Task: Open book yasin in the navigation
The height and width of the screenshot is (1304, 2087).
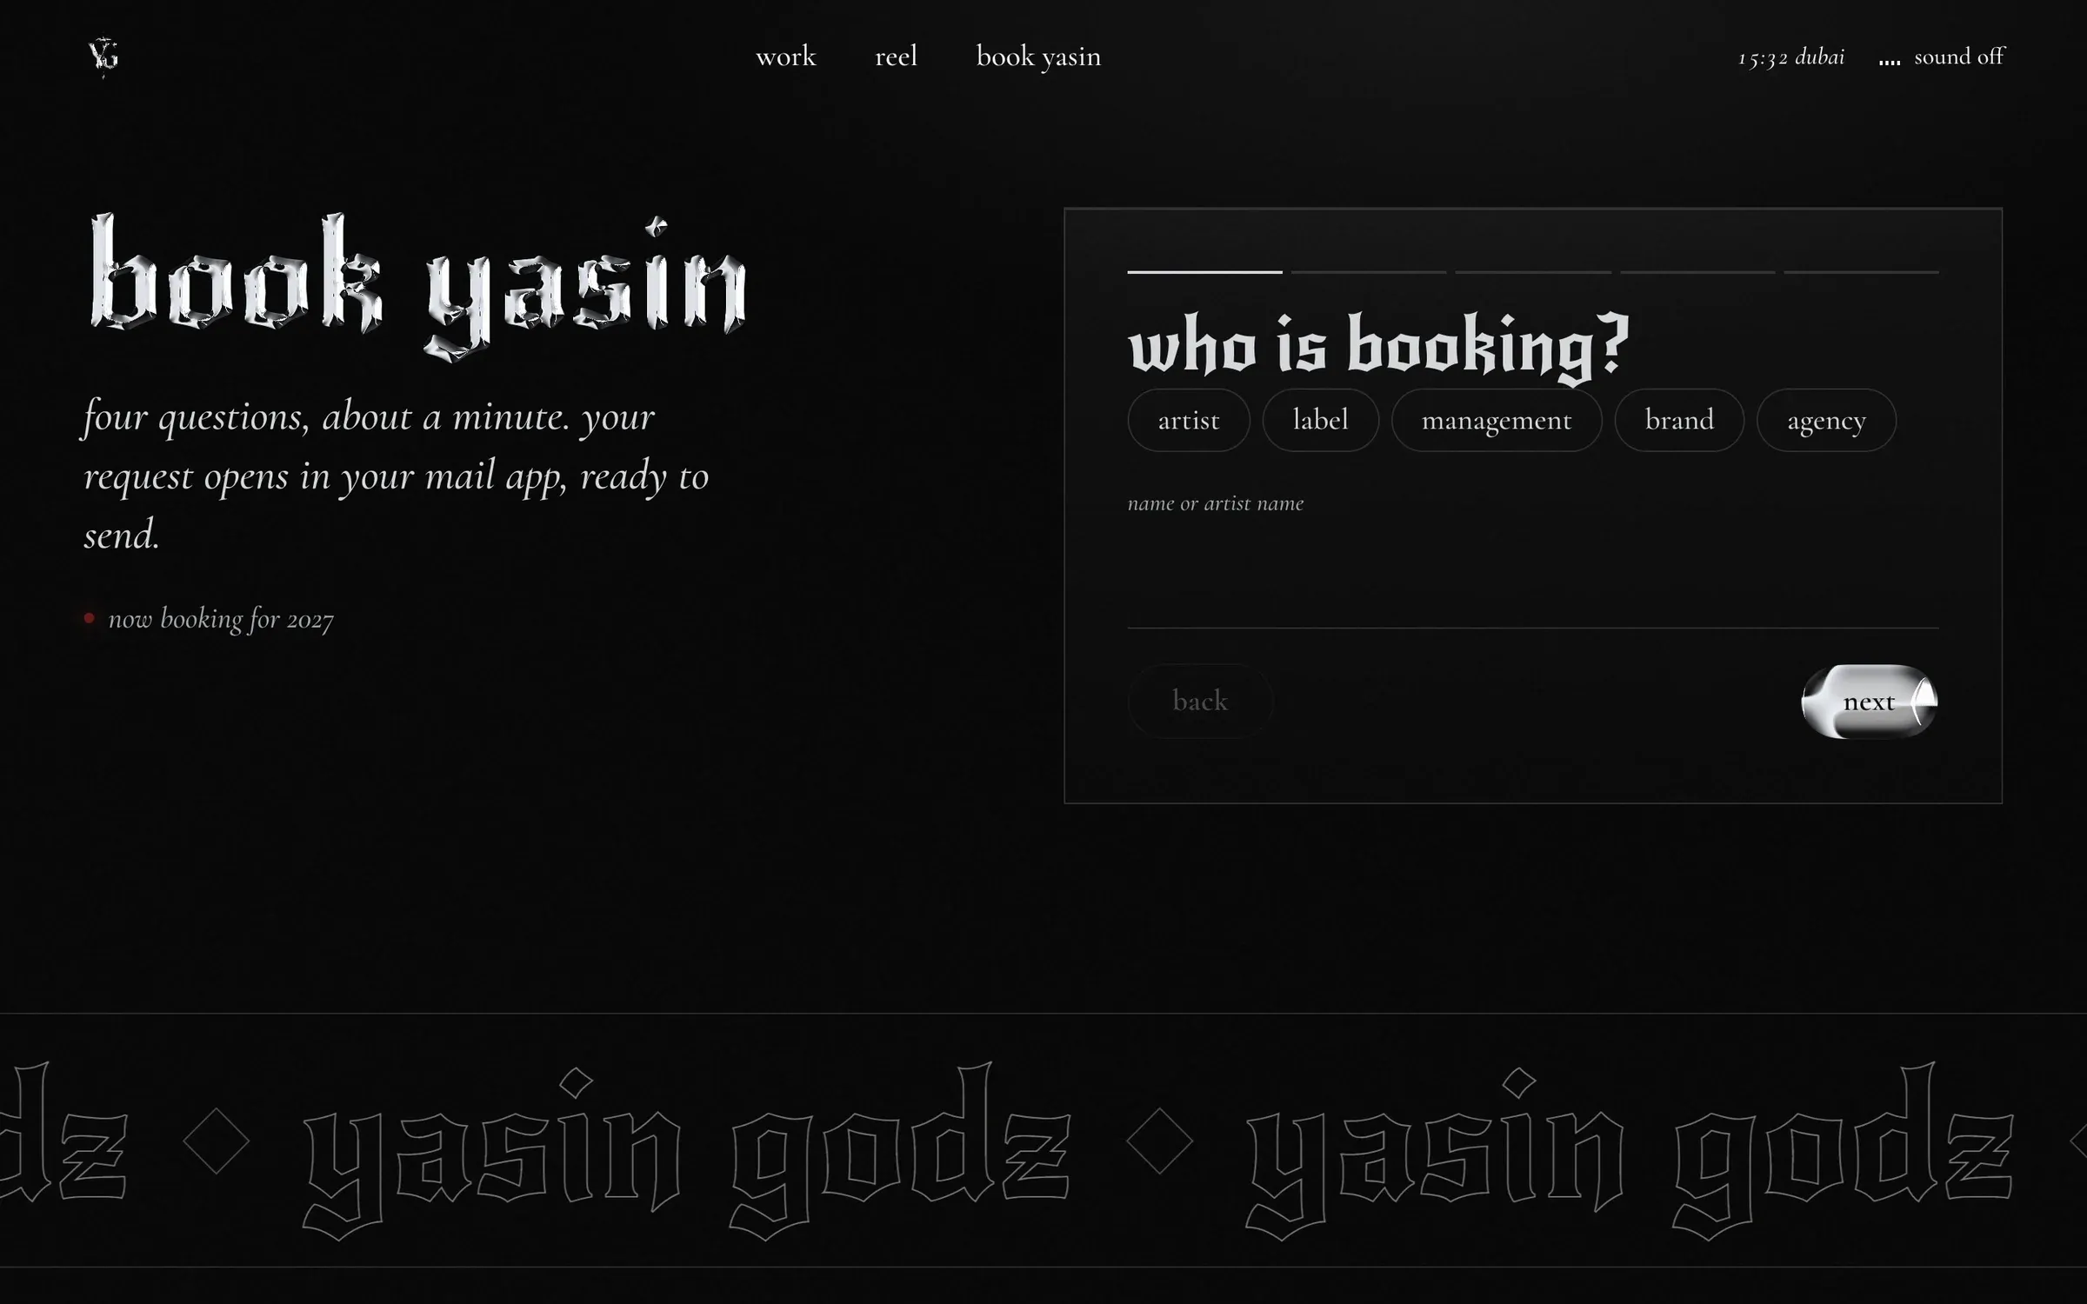Action: [x=1038, y=57]
